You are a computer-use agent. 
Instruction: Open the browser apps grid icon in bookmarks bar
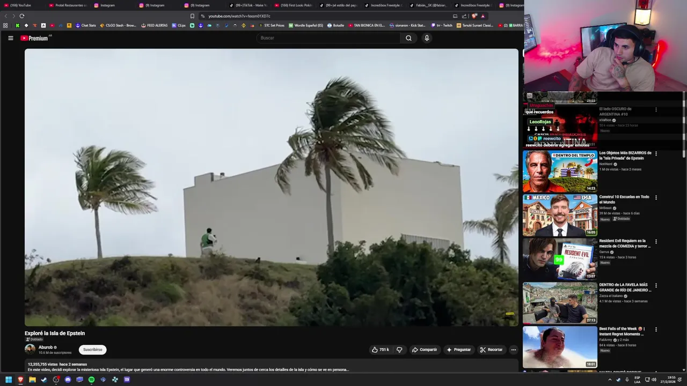(5, 25)
